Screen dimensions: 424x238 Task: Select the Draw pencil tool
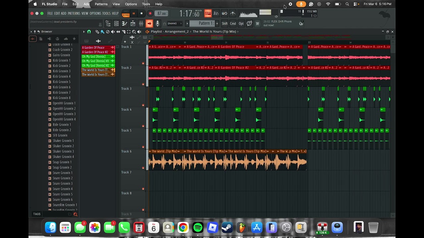[x=97, y=32]
